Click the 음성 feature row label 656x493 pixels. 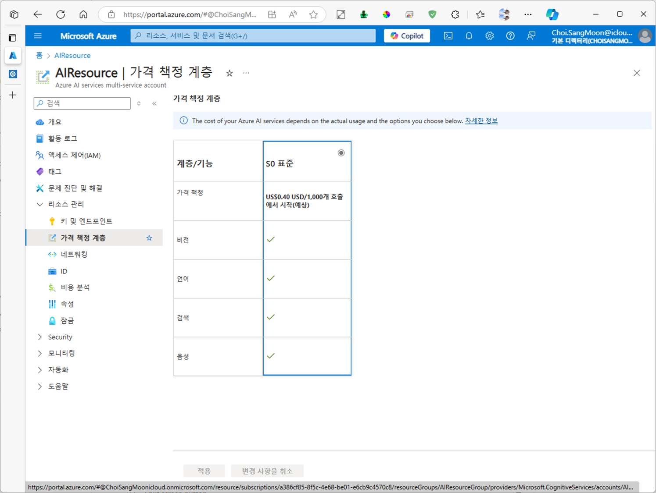[183, 357]
